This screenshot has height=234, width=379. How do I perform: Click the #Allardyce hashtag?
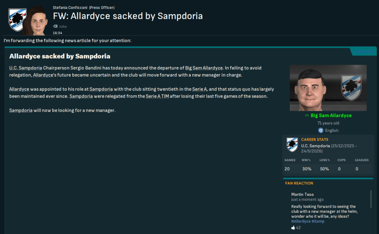pos(301,221)
